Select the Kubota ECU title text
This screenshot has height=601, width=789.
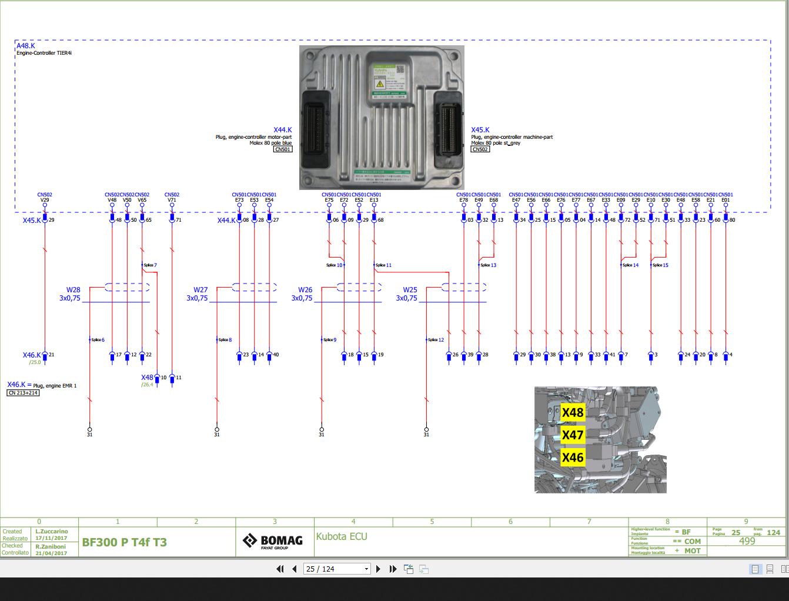[342, 536]
